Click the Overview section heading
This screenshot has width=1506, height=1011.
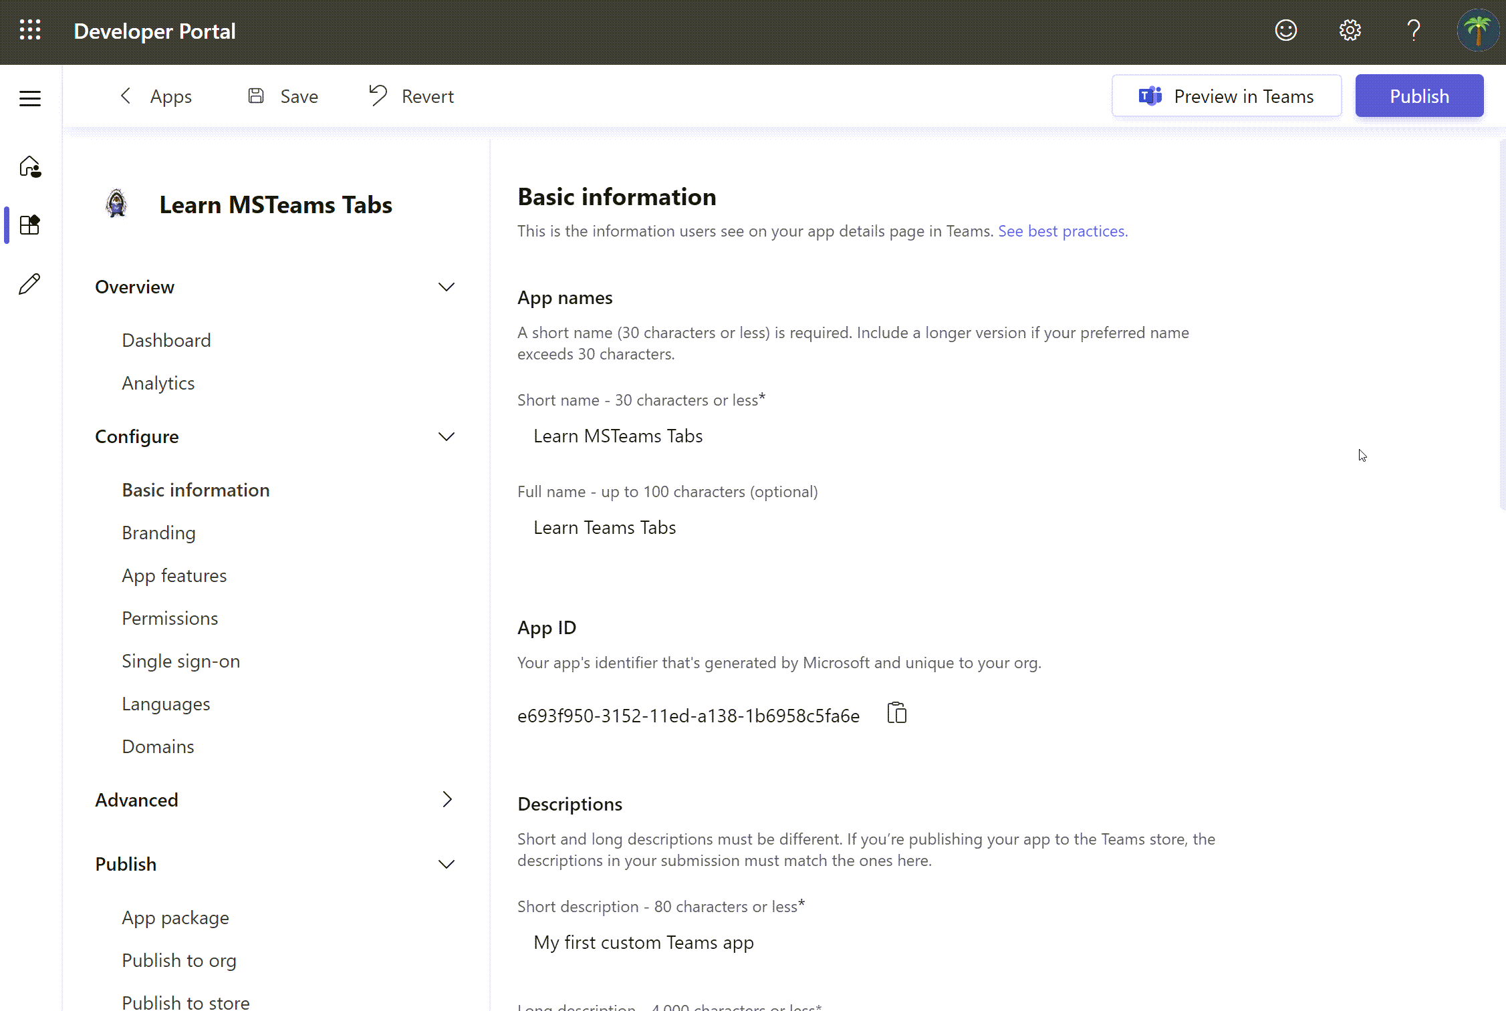[134, 287]
